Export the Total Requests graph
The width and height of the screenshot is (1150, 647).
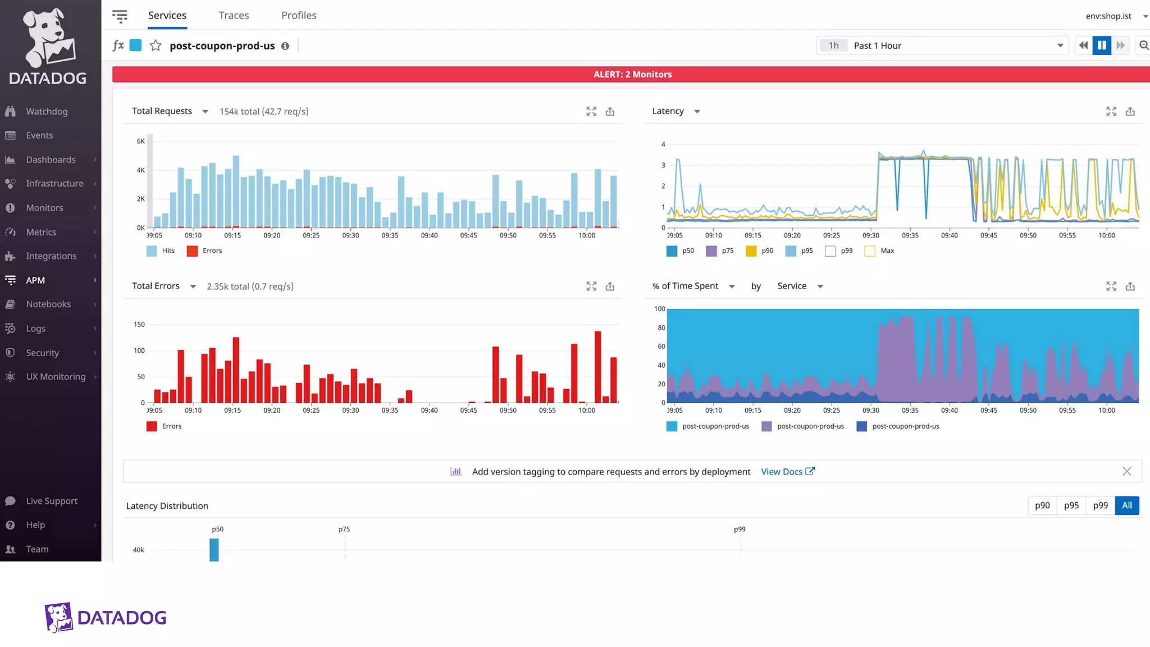(610, 111)
